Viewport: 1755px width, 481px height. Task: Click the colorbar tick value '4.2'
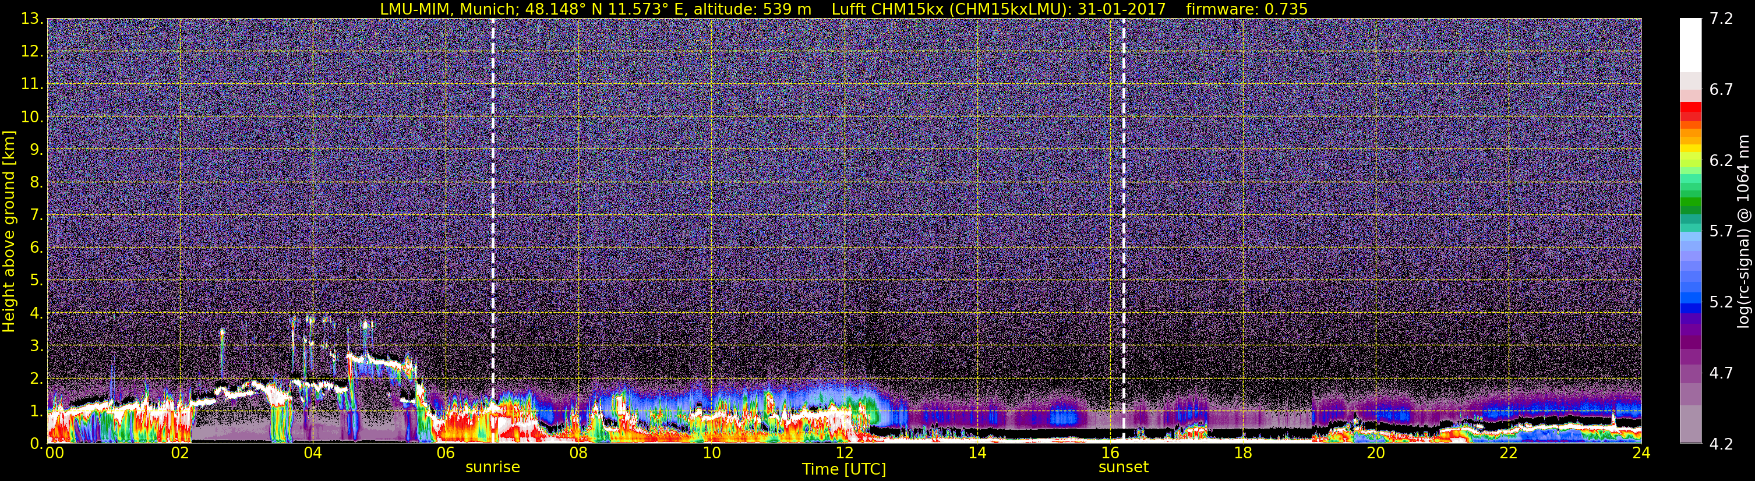(1721, 444)
